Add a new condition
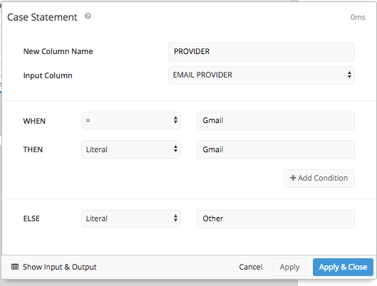 coord(319,179)
